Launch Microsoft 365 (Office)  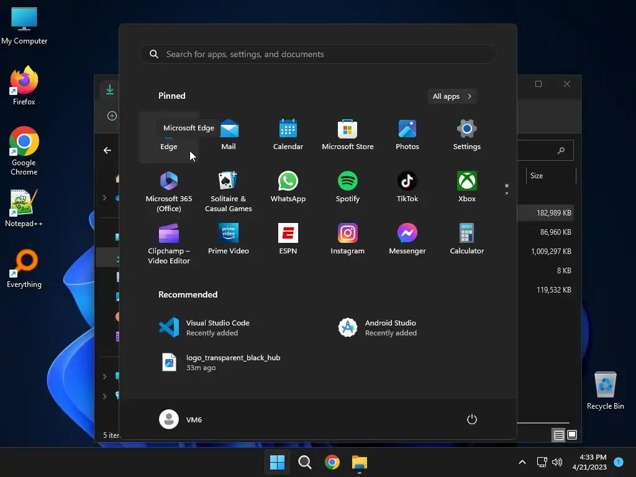pos(169,192)
